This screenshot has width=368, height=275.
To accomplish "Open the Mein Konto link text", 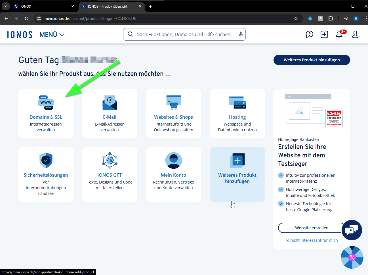I will click(174, 175).
